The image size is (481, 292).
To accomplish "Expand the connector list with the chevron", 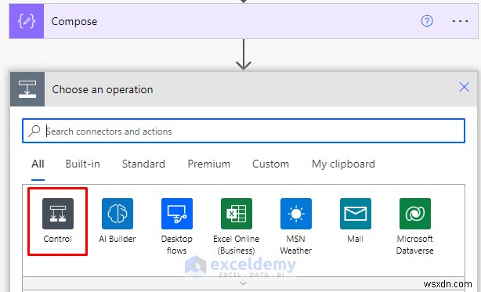I will (x=244, y=283).
